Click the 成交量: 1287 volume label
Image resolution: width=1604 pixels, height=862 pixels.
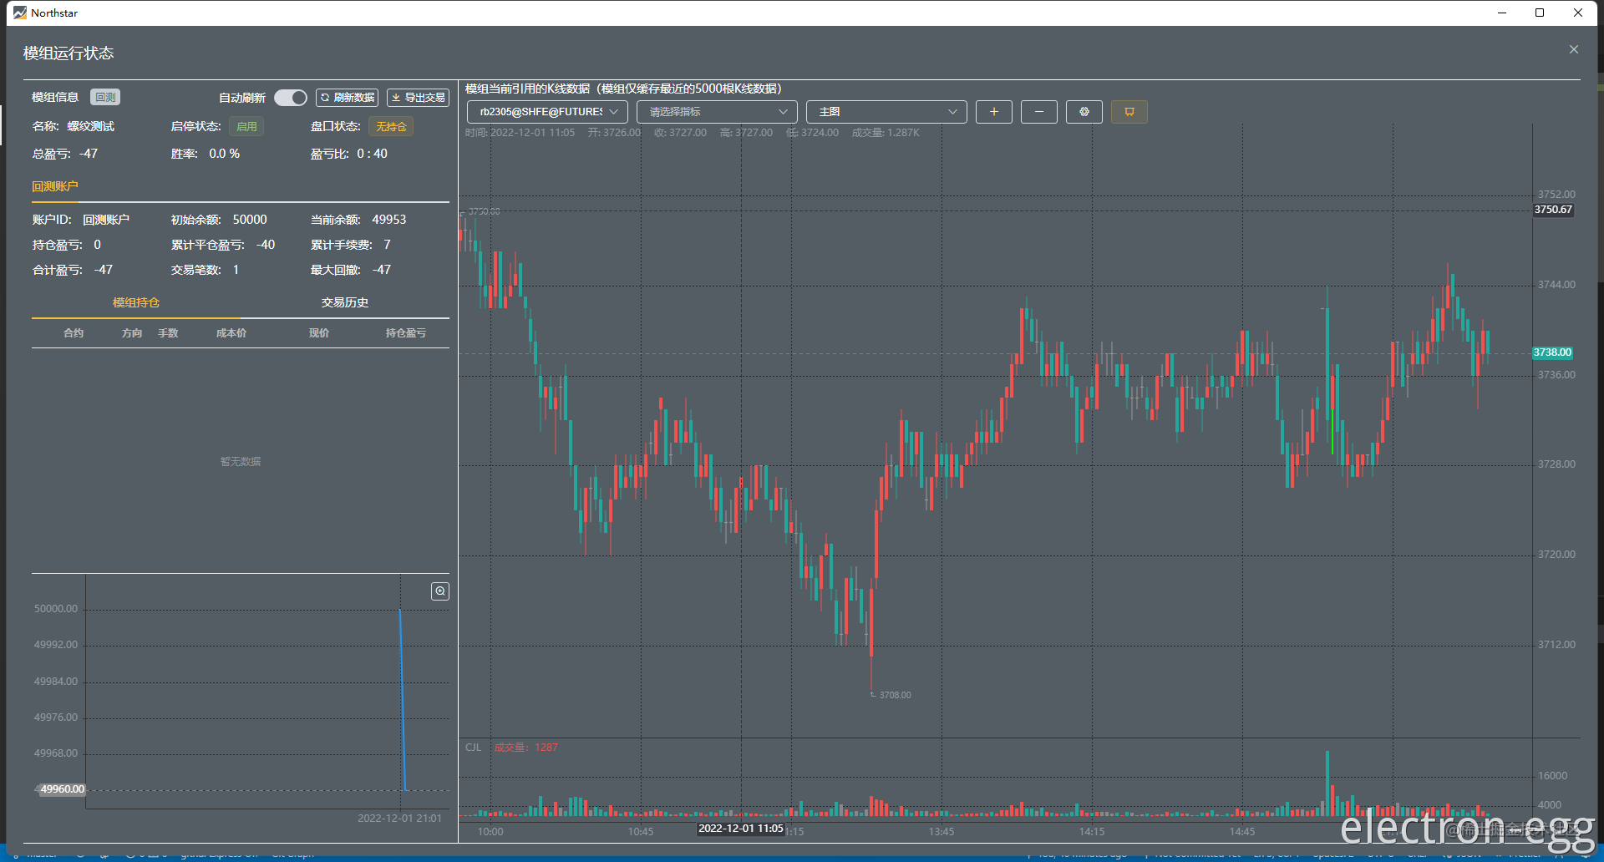(525, 748)
